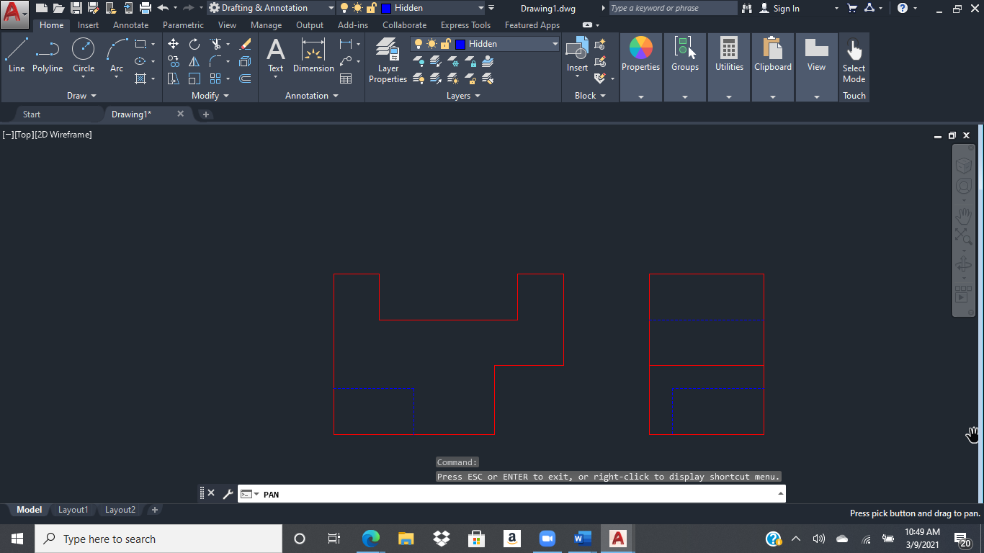
Task: Open the Layout1 tab
Action: coord(73,509)
